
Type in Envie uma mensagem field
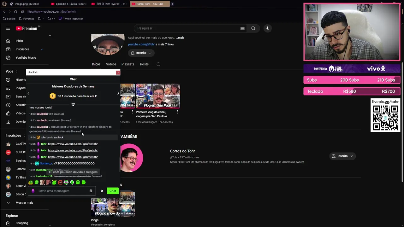[62, 191]
